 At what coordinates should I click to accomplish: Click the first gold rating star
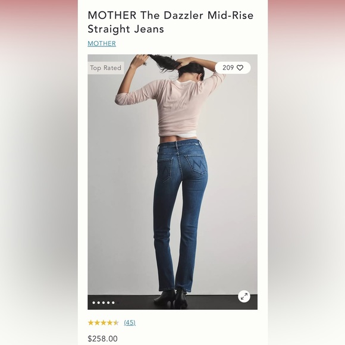[90, 323]
